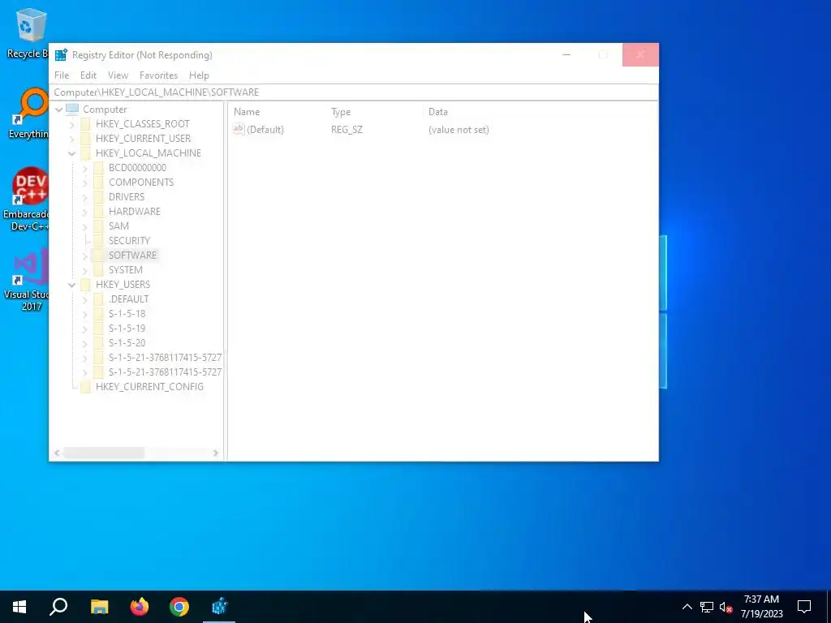Launch Firefox from the taskbar
831x623 pixels.
click(x=140, y=607)
